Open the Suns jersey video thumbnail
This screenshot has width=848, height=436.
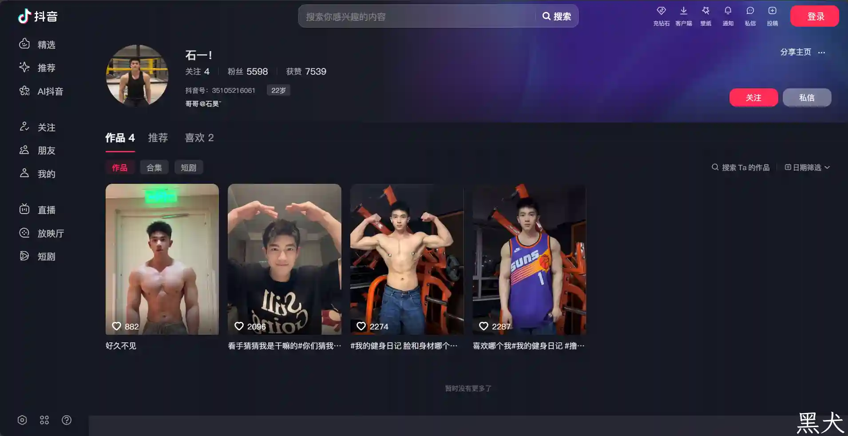(529, 259)
